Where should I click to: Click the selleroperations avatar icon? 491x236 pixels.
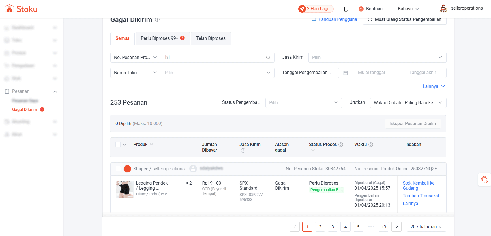[443, 8]
